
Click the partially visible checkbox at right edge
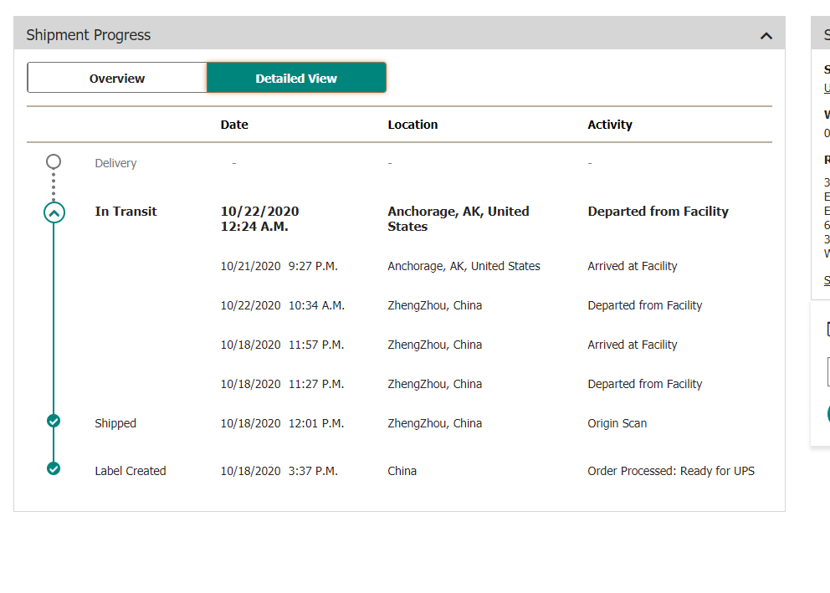(827, 329)
